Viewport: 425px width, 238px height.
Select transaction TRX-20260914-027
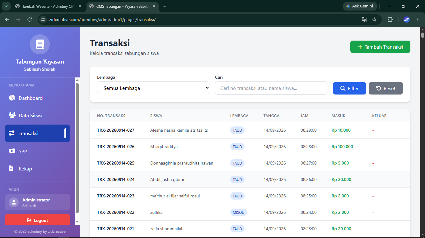pos(116,130)
